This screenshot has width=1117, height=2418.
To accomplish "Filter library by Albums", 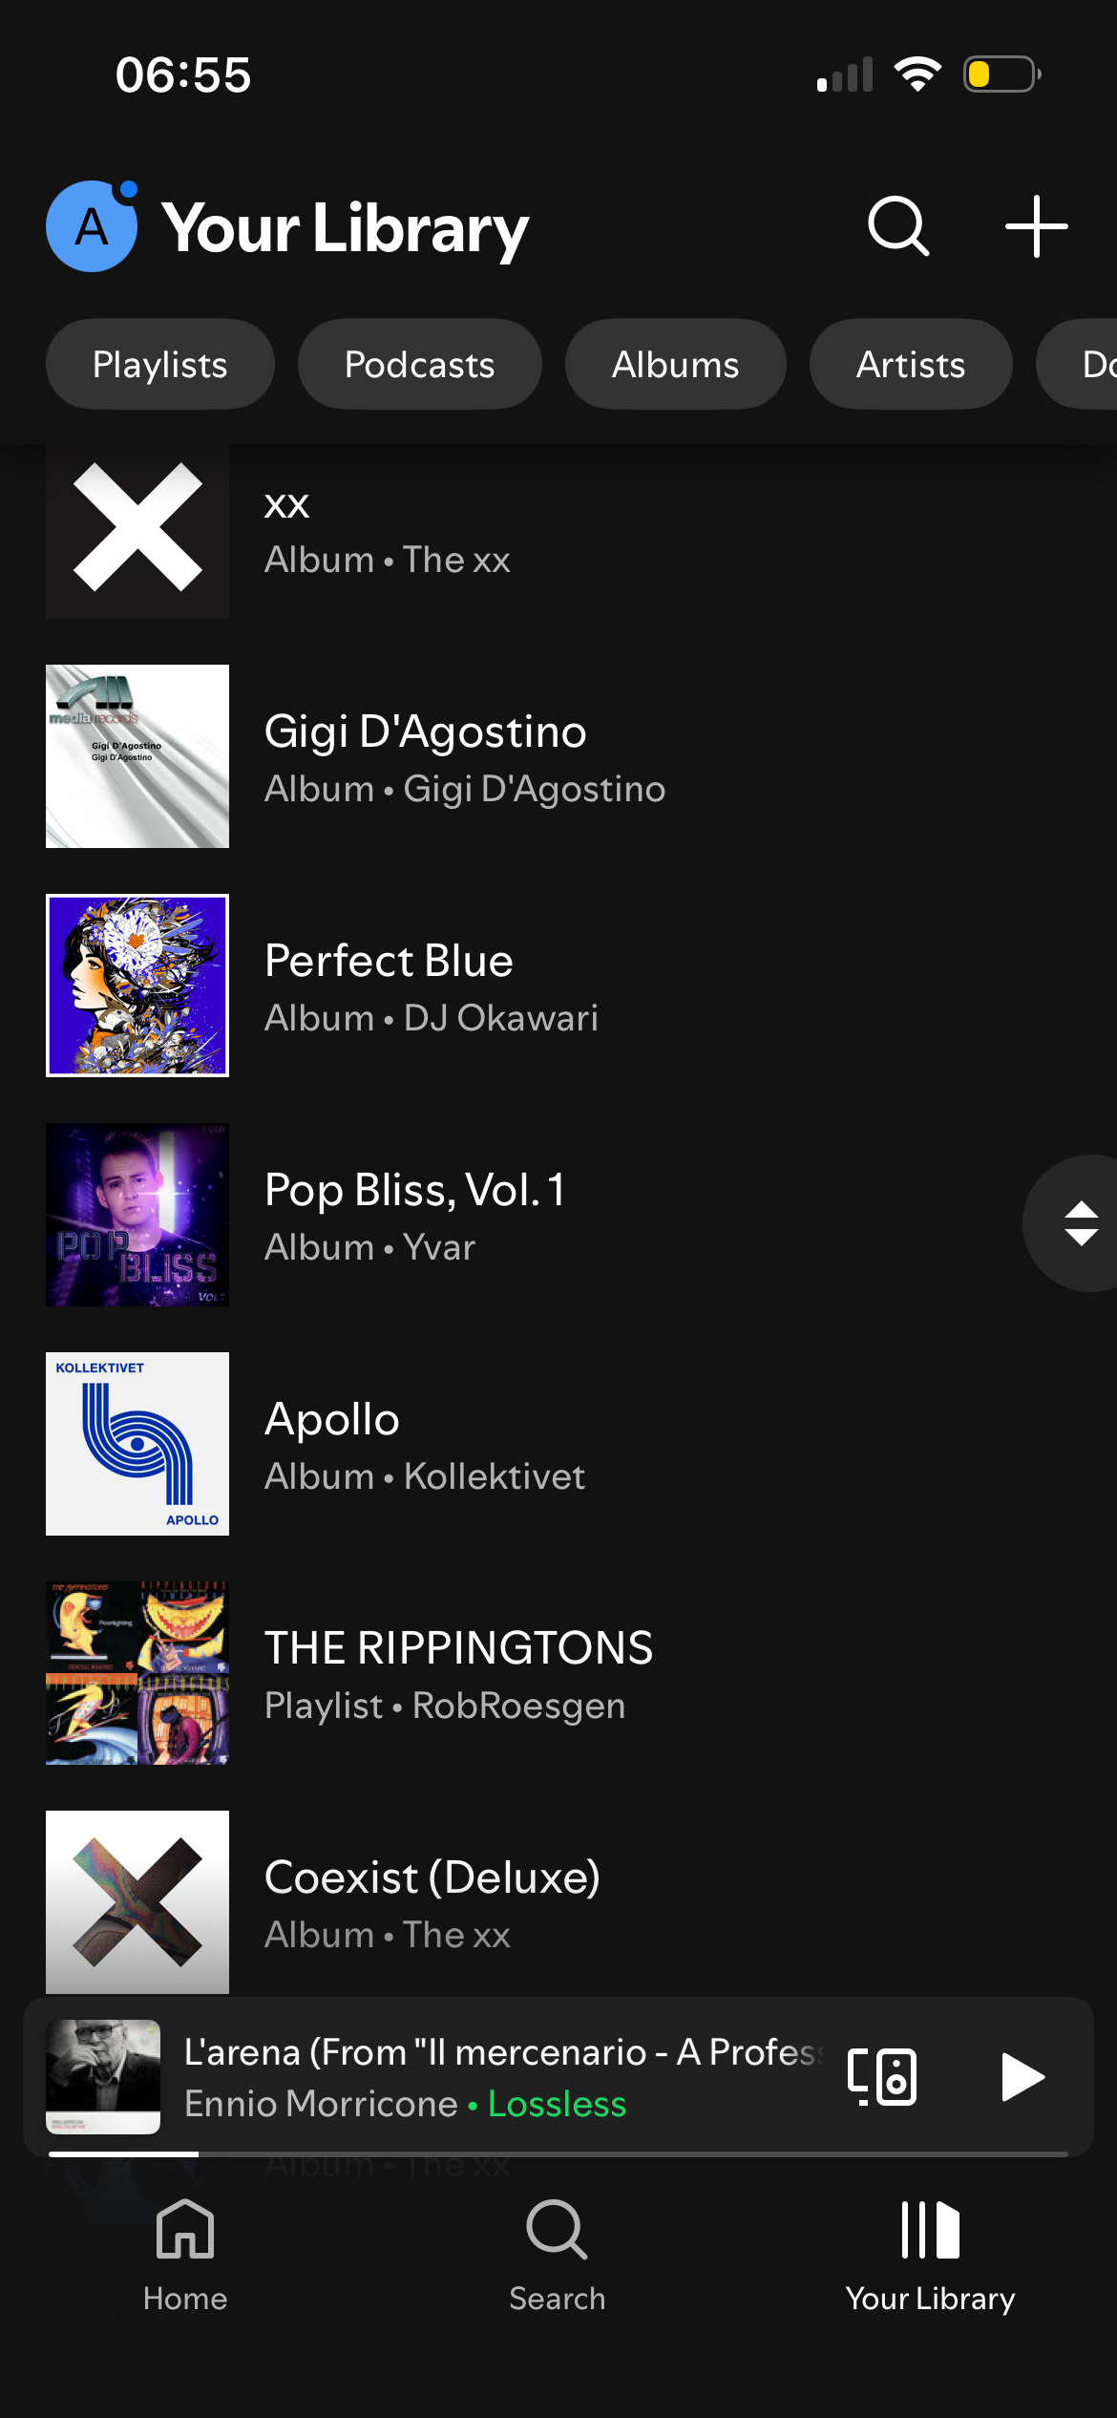I will (x=675, y=365).
